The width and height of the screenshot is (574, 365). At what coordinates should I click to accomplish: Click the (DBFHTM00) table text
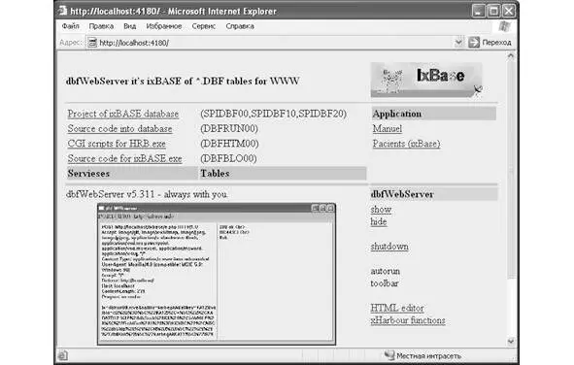point(229,144)
